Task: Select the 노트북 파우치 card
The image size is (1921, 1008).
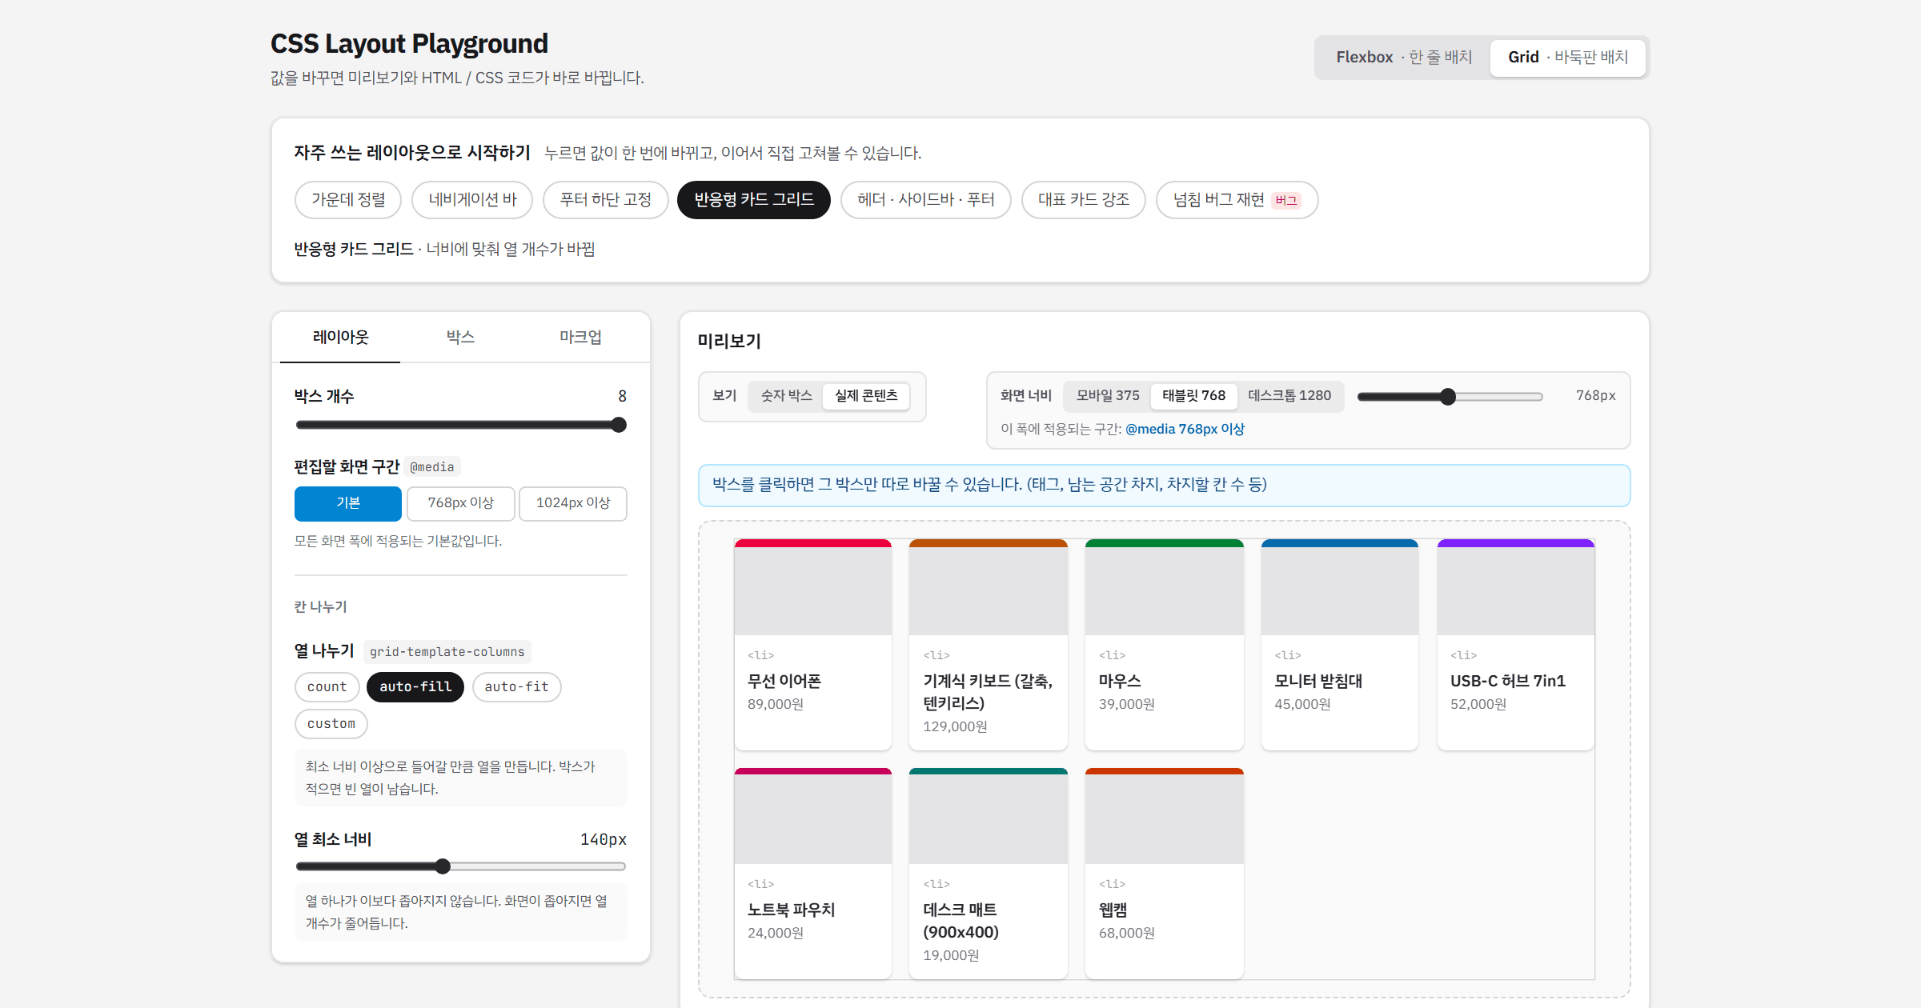Action: 812,874
